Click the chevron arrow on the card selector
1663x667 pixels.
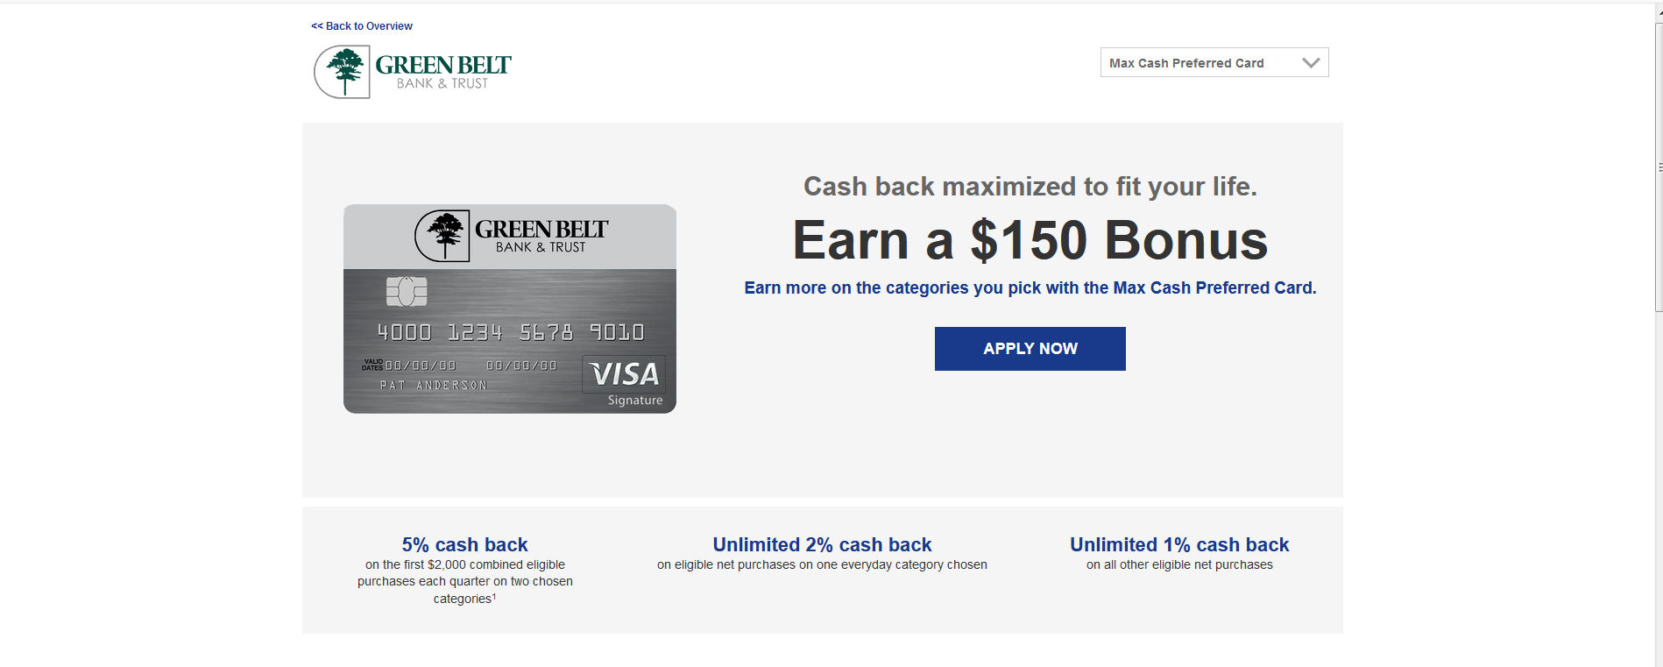coord(1311,62)
